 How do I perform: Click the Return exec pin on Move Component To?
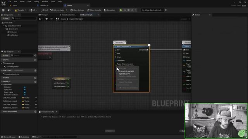(x=115, y=57)
